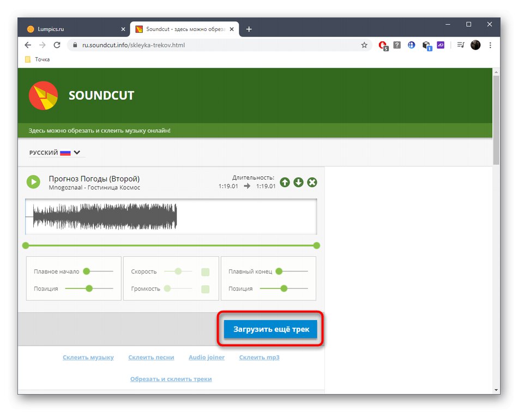This screenshot has height=412, width=518.
Task: Click track title Прогноз Погоды (Второй)
Action: coord(94,179)
